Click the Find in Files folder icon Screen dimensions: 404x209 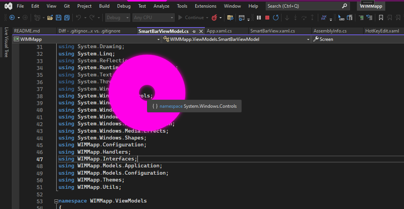click(230, 18)
